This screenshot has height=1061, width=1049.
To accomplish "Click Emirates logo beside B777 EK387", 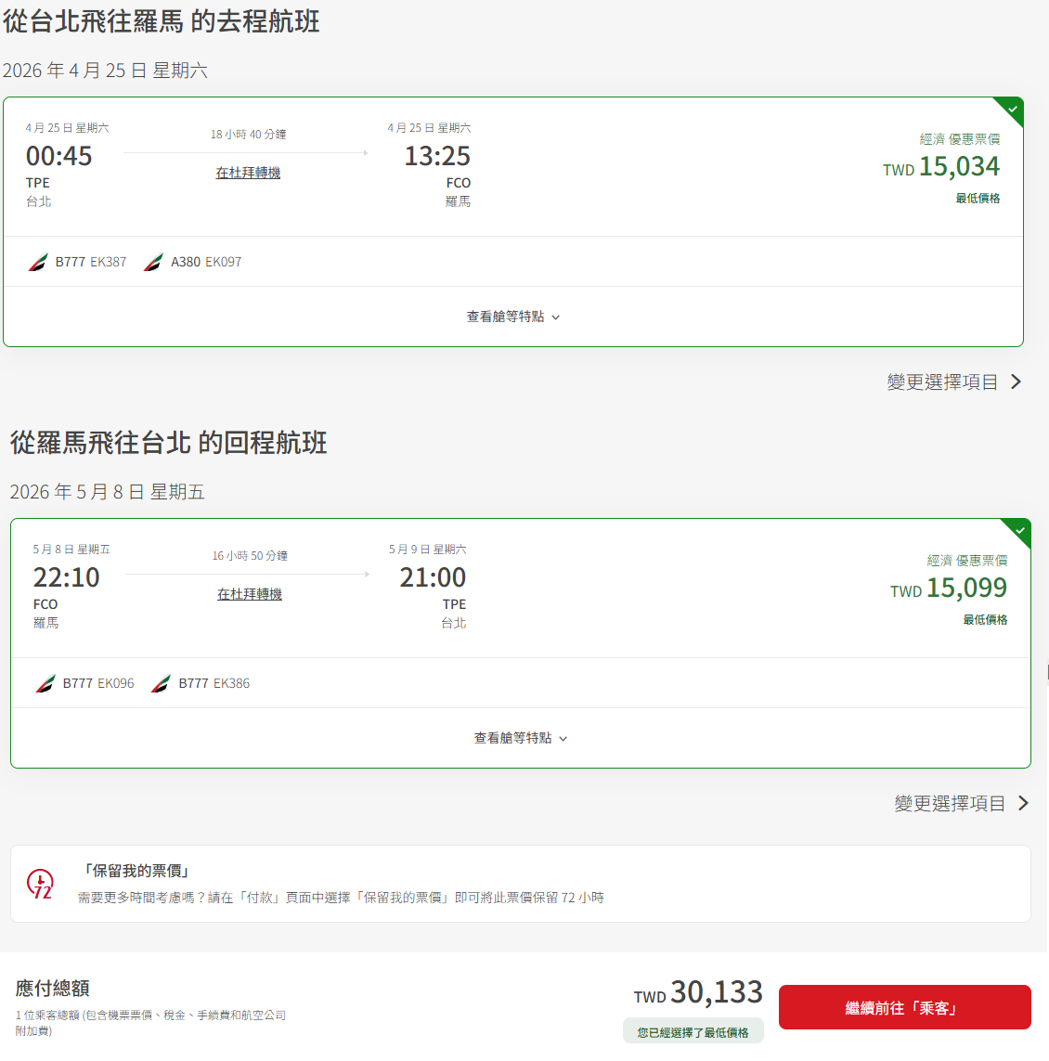I will (38, 262).
